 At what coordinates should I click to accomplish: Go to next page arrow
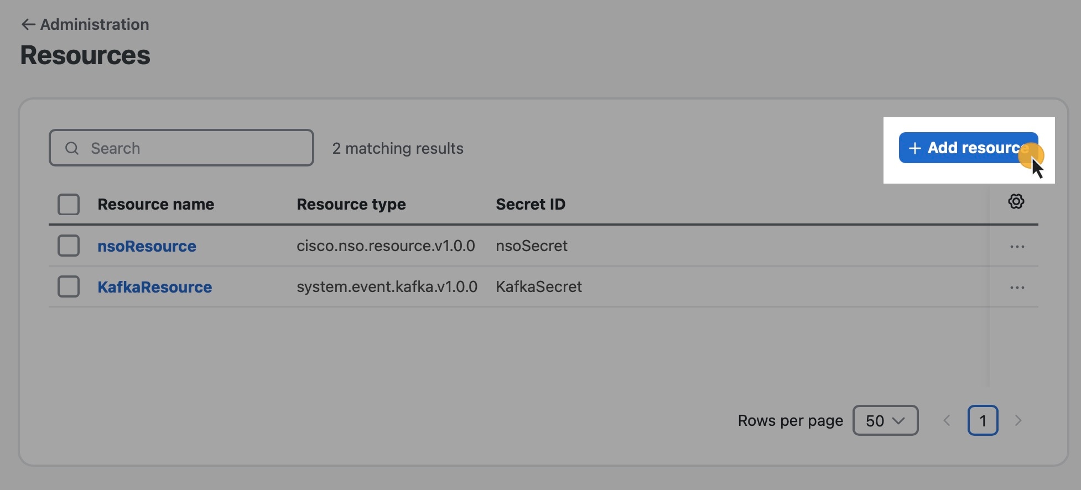click(1018, 421)
